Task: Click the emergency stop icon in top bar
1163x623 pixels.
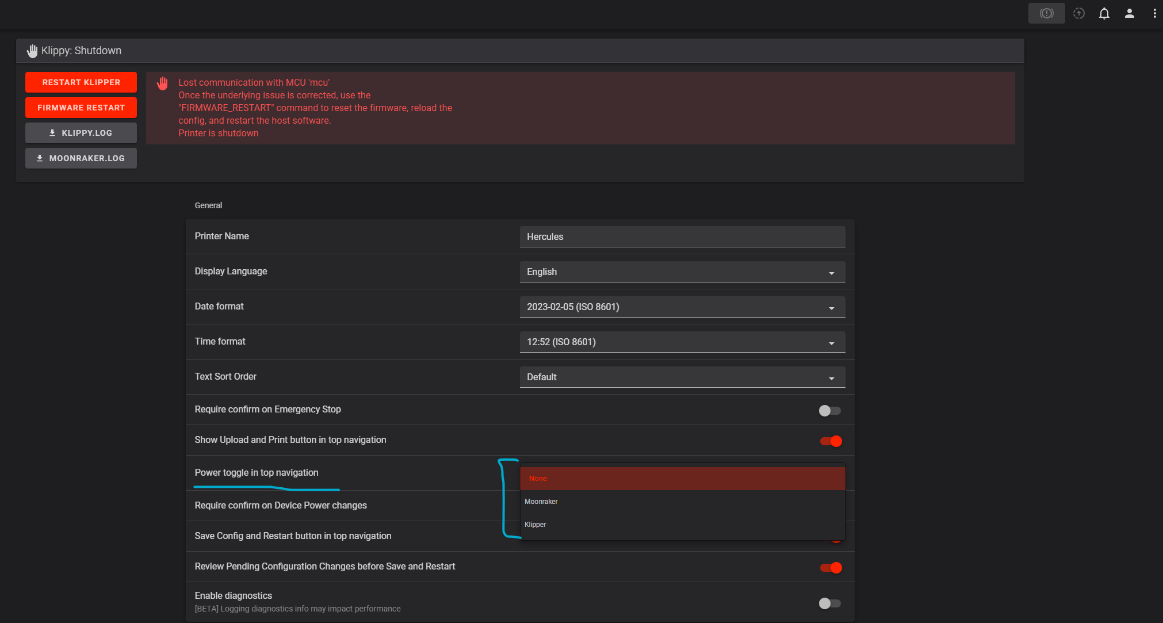Action: tap(1046, 13)
